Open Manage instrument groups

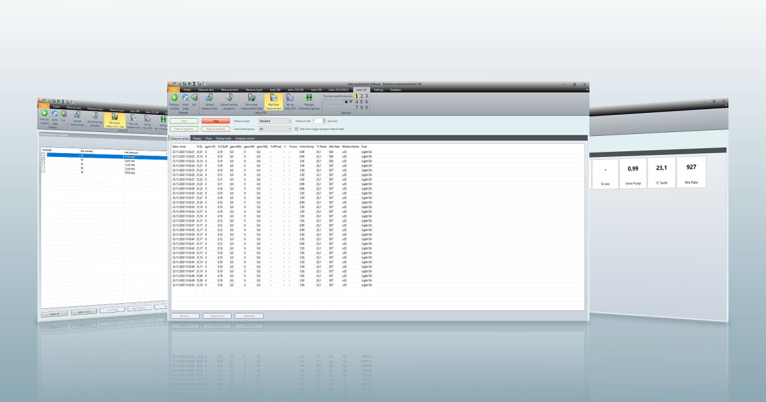pos(310,100)
